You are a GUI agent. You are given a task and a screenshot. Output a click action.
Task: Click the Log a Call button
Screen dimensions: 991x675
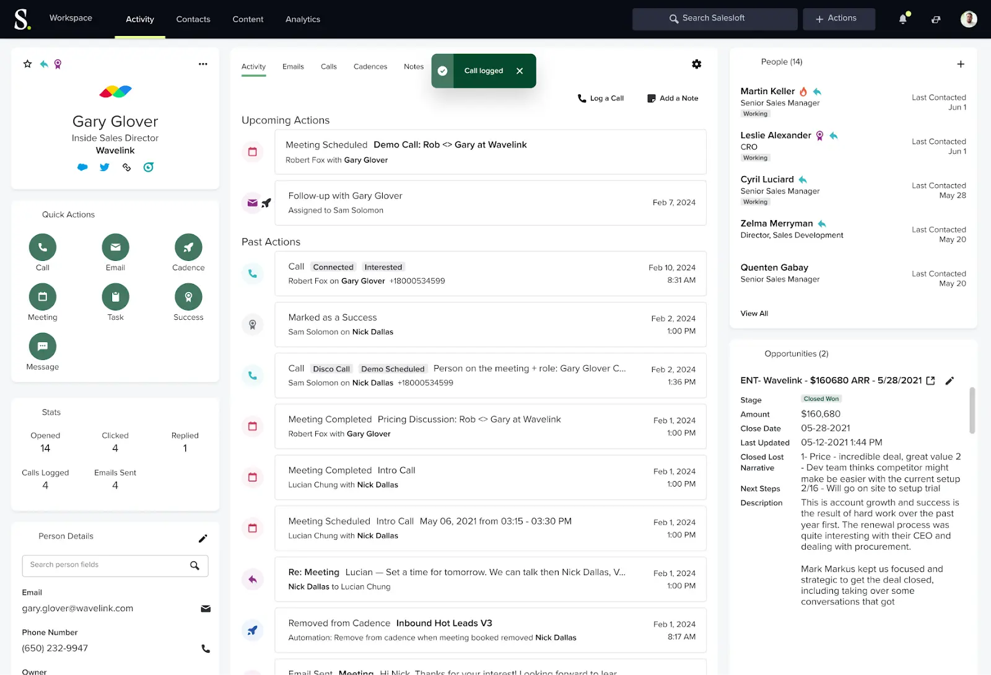tap(600, 98)
